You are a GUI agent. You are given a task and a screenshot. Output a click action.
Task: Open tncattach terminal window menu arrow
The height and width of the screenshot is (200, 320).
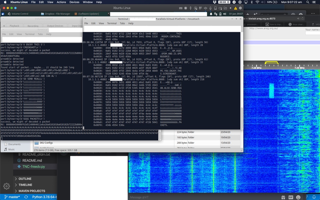tap(85, 19)
